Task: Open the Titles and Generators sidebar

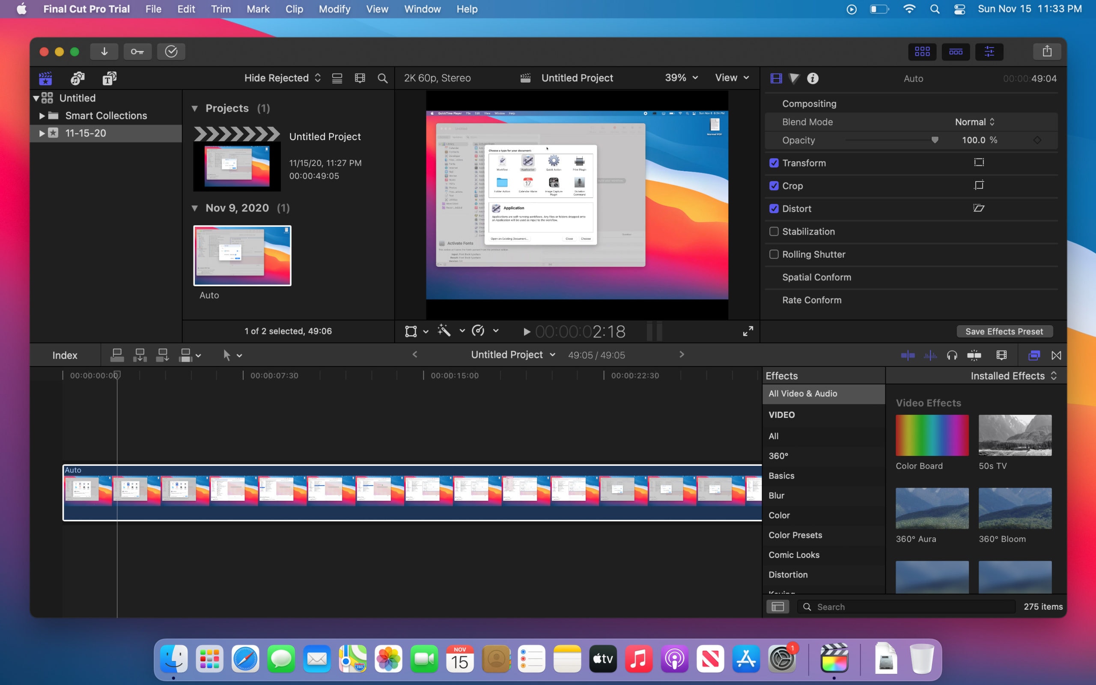Action: click(x=108, y=78)
